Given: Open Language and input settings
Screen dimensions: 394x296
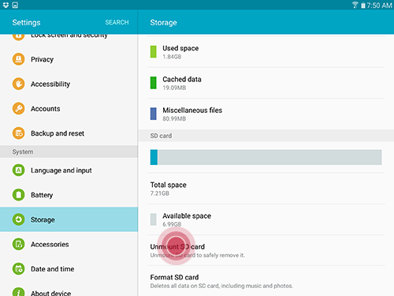Looking at the screenshot, I should point(69,170).
